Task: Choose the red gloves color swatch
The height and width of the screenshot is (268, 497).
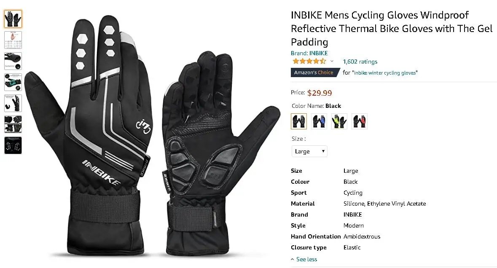Action: pyautogui.click(x=360, y=121)
